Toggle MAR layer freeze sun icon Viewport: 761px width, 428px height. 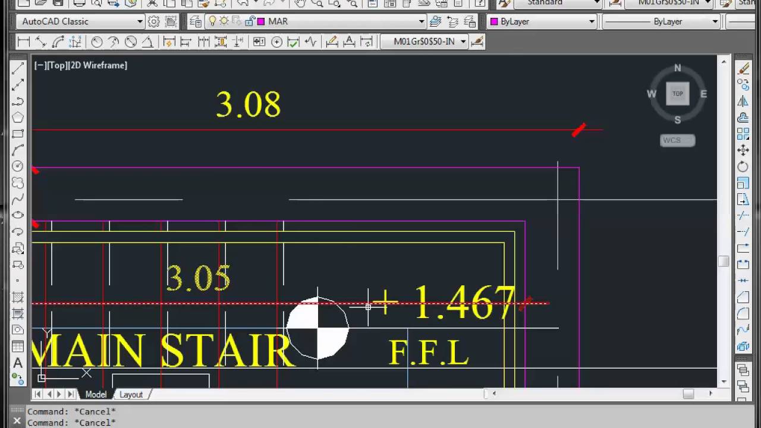[x=224, y=21]
